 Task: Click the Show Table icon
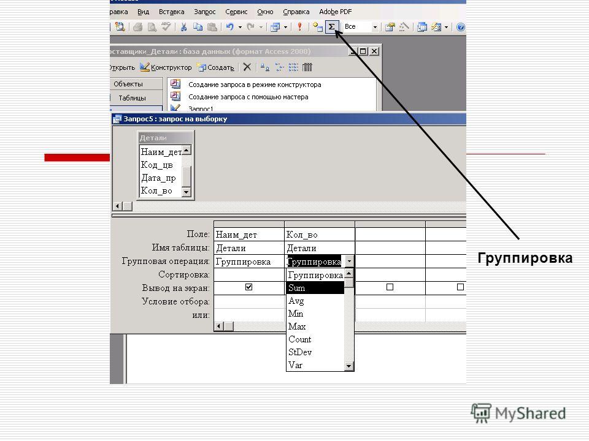pyautogui.click(x=318, y=26)
